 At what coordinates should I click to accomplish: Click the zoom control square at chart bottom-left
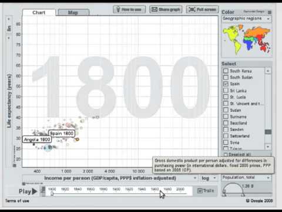14,165
